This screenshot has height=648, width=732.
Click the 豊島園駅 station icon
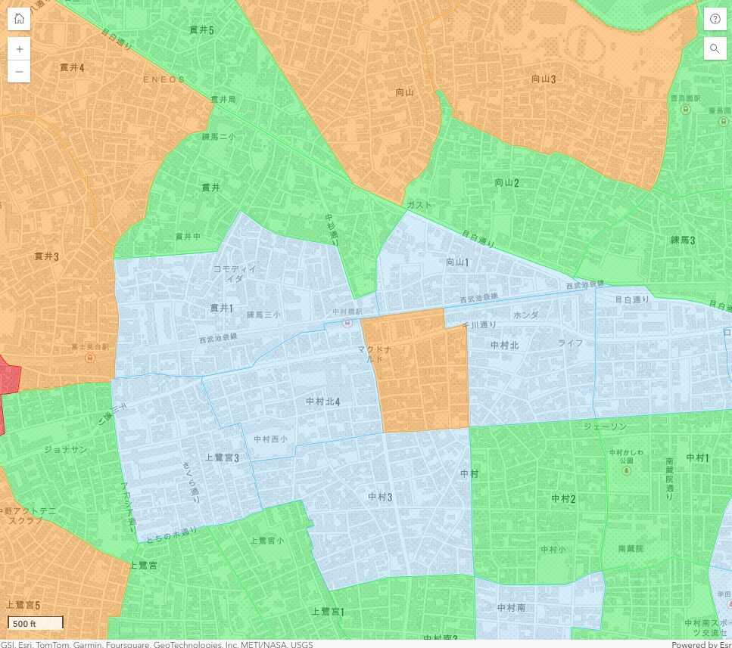tap(686, 109)
